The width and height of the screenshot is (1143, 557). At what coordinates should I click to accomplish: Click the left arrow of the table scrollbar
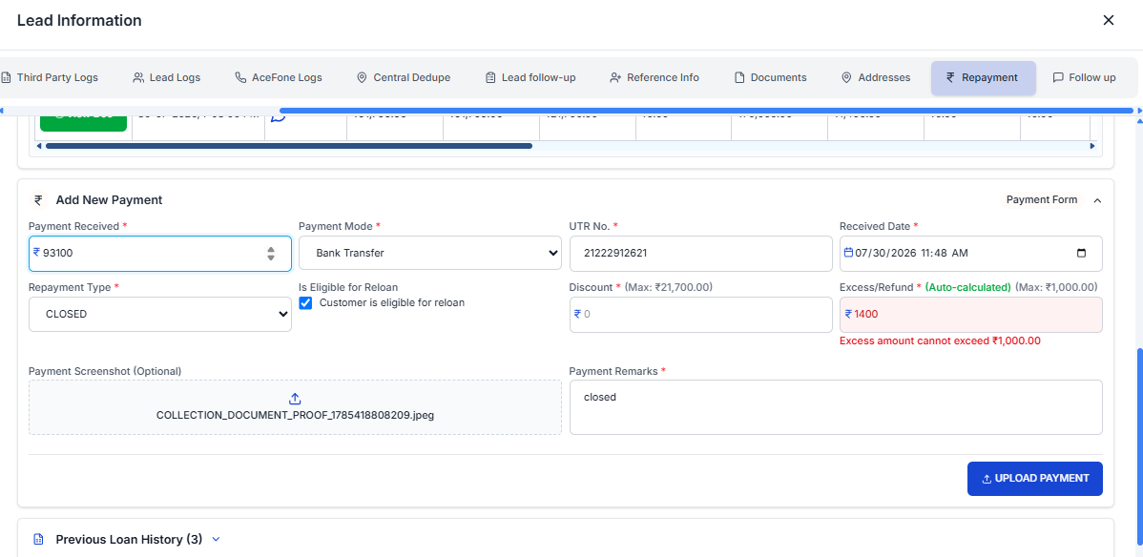39,146
